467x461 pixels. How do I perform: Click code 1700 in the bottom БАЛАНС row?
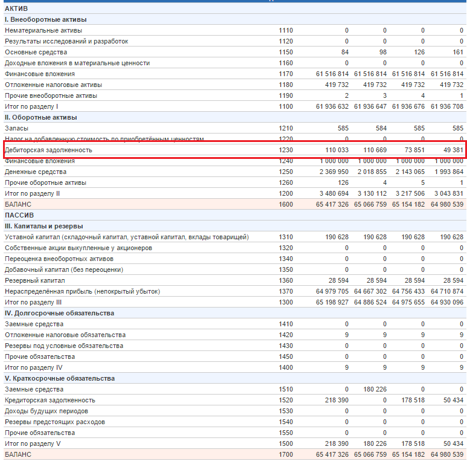point(286,454)
